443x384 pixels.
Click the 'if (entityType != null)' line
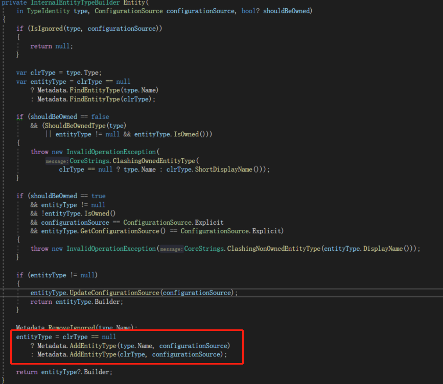tap(57, 275)
